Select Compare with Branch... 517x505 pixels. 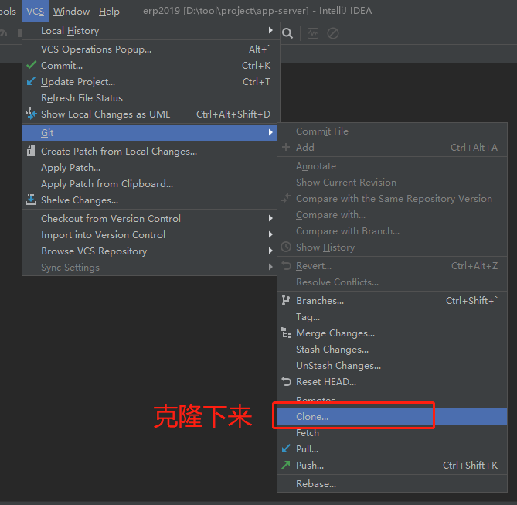tap(392, 230)
